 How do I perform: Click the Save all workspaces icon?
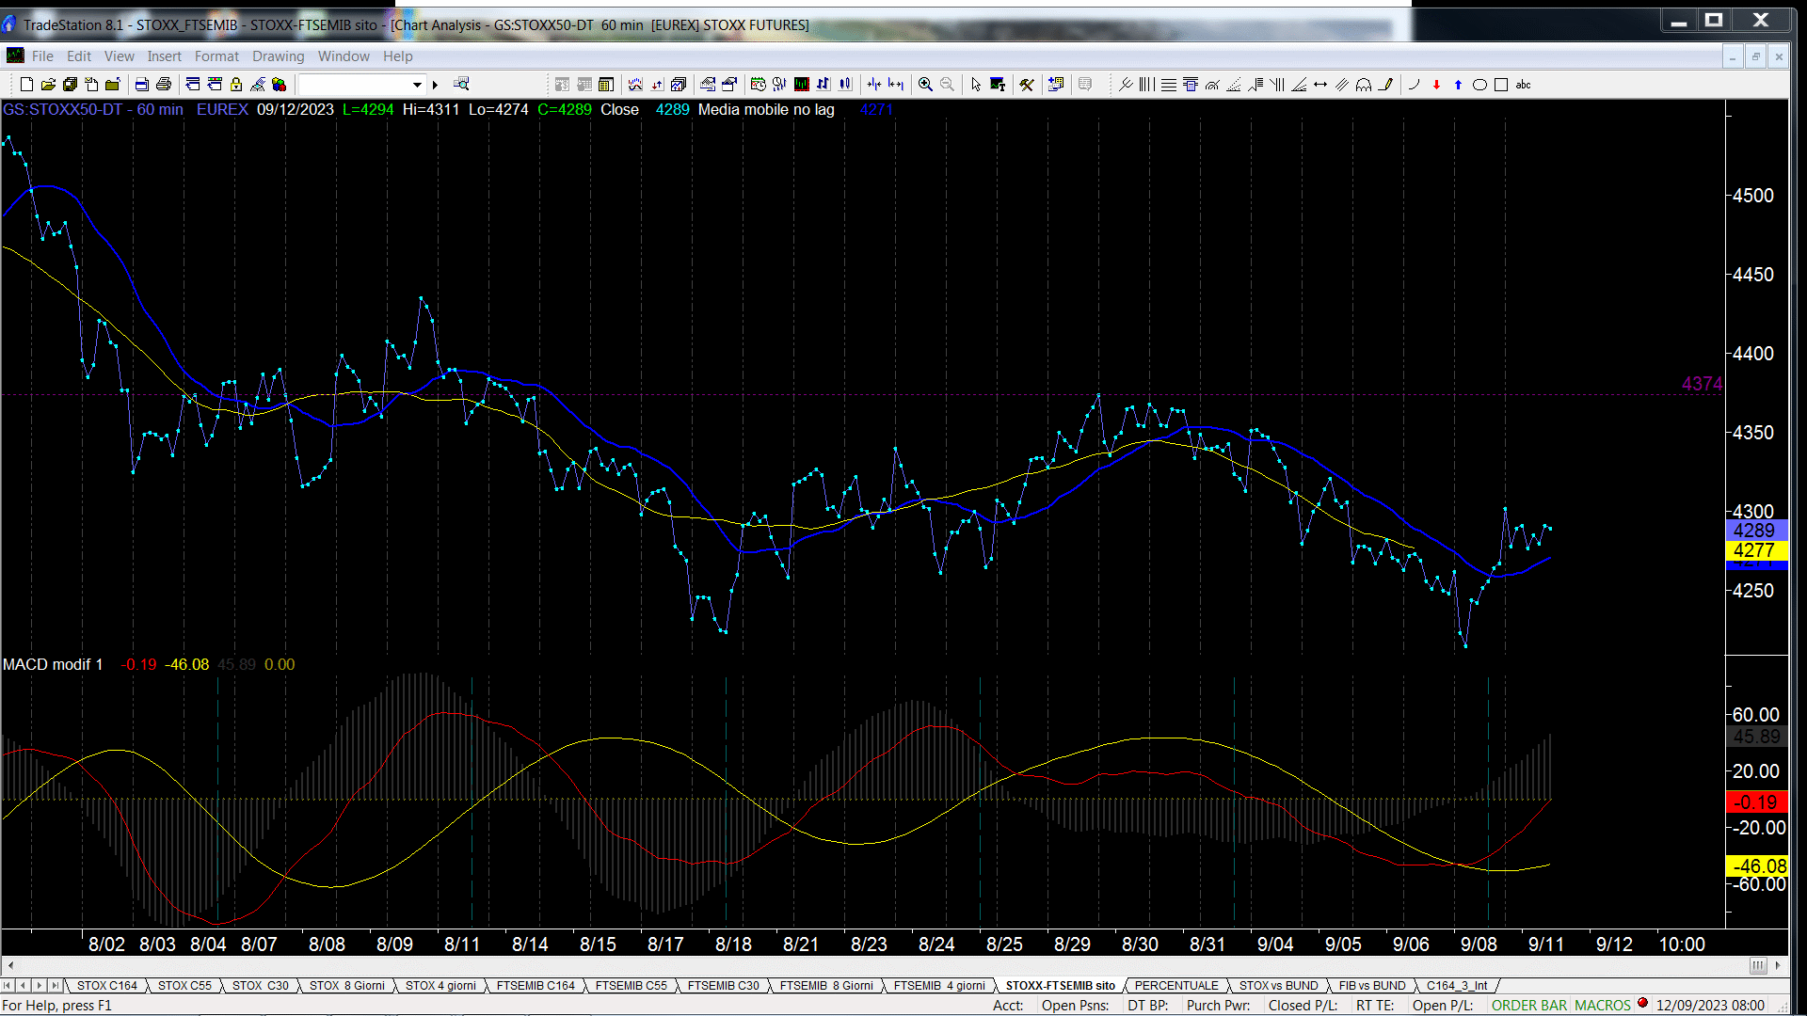(x=70, y=85)
